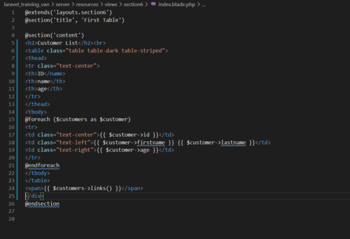This screenshot has height=239, width=350.
Task: Click the "text-left" class value
Action: (x=75, y=142)
